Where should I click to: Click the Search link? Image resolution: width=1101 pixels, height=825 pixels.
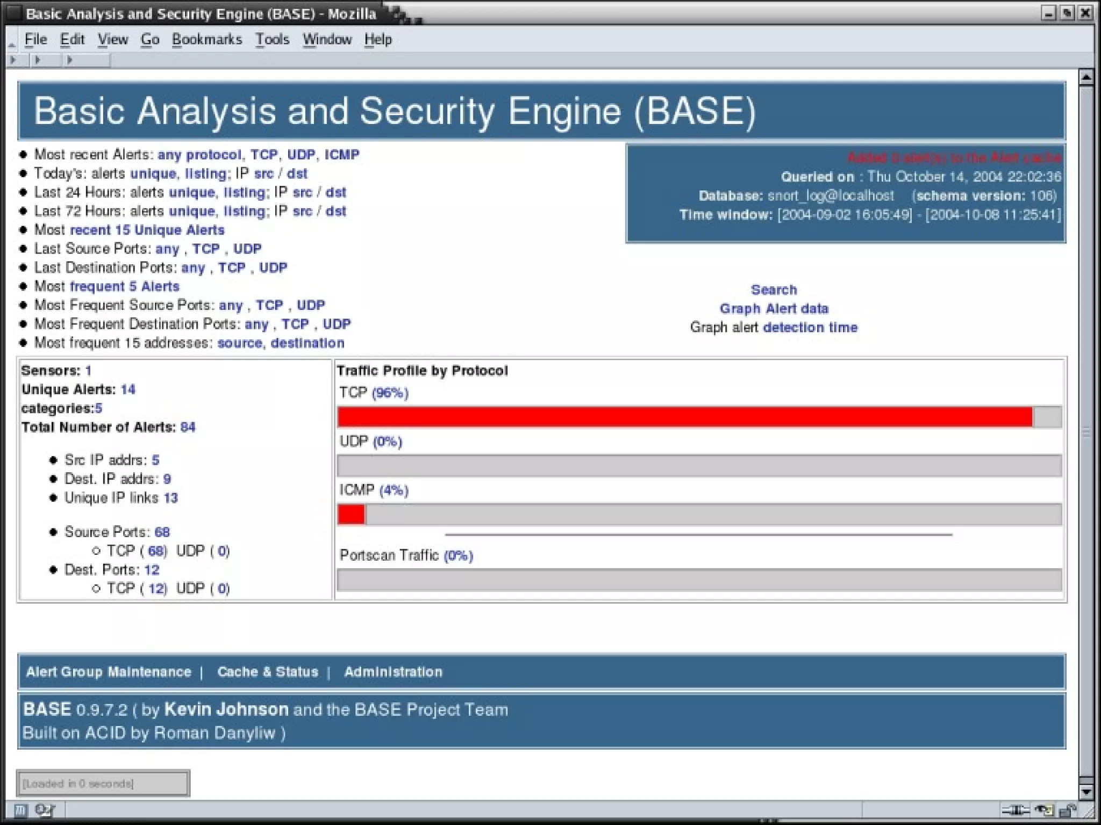[774, 290]
